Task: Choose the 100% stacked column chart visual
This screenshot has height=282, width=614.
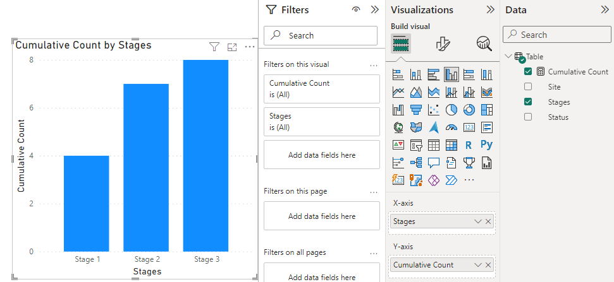Action: pyautogui.click(x=487, y=74)
